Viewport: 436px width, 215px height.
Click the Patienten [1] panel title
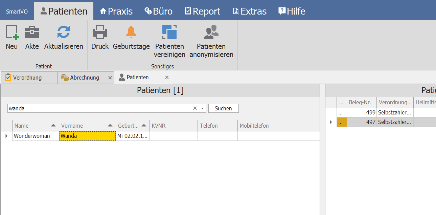pos(160,90)
